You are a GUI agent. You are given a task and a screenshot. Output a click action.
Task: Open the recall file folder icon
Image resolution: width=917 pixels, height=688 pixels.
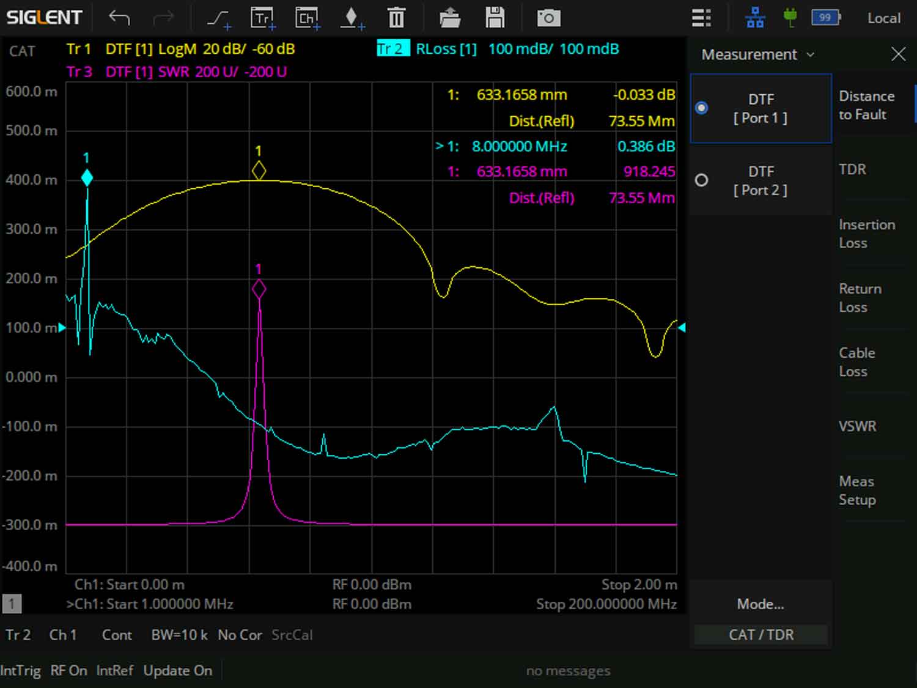pos(450,18)
